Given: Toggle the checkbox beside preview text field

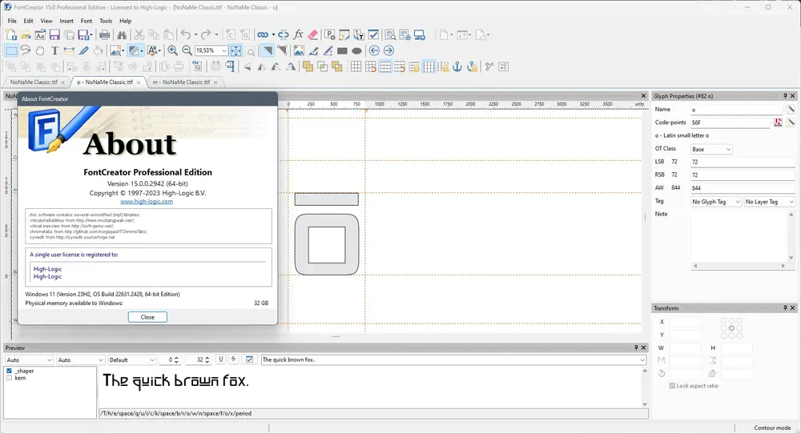Looking at the screenshot, I should click(249, 360).
